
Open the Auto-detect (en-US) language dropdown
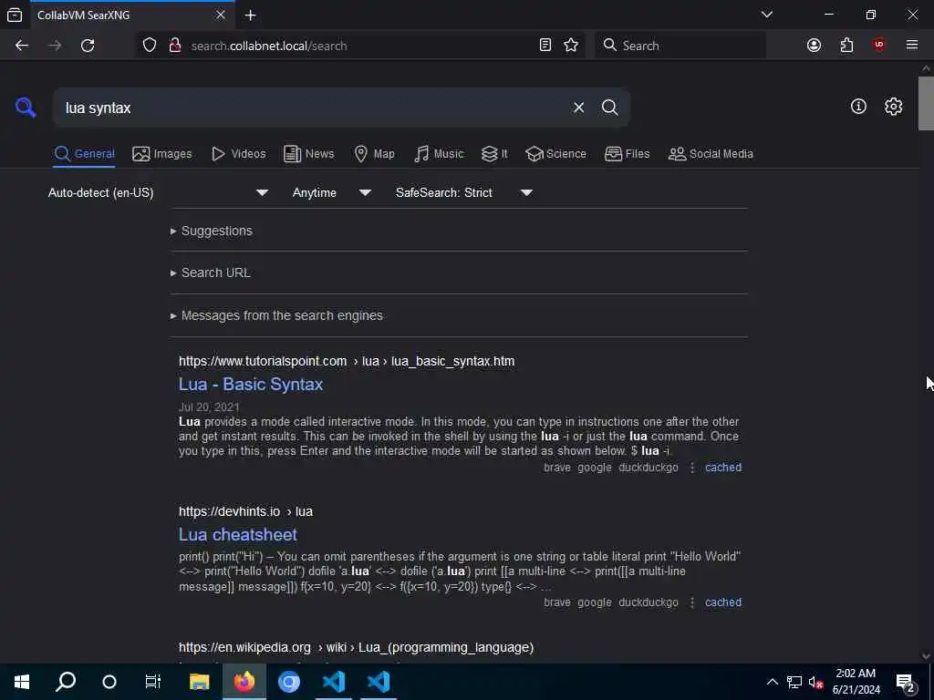click(x=158, y=193)
